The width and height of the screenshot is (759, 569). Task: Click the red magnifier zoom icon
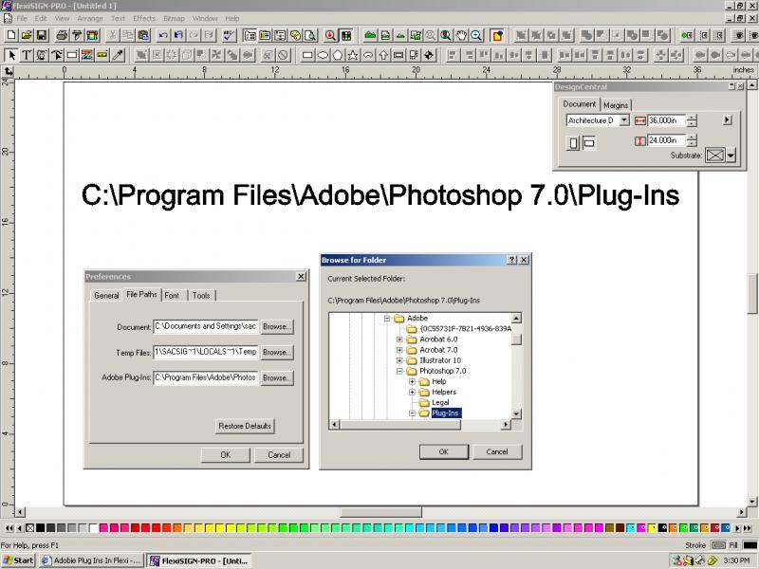tap(330, 35)
